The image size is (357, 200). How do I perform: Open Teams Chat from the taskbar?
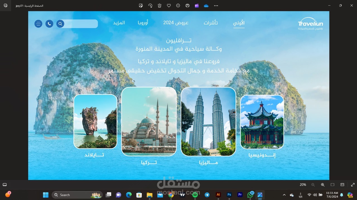(x=119, y=195)
